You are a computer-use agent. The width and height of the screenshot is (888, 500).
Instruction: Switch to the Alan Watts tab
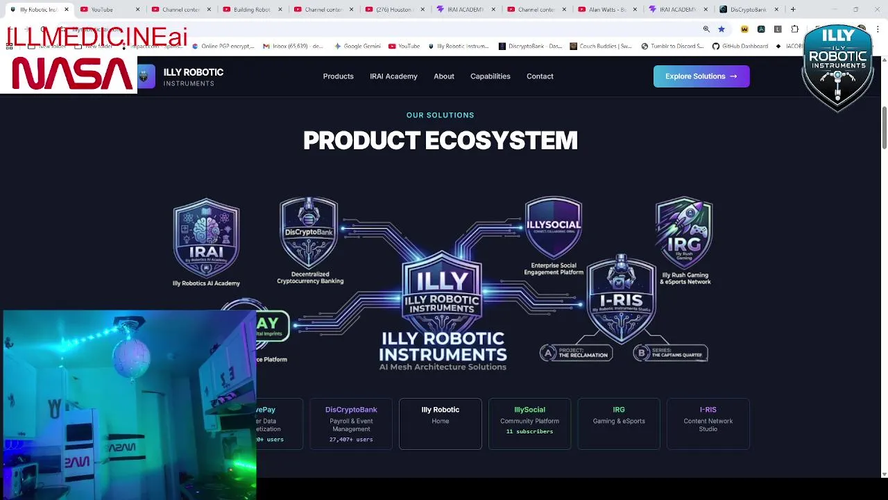[x=607, y=10]
